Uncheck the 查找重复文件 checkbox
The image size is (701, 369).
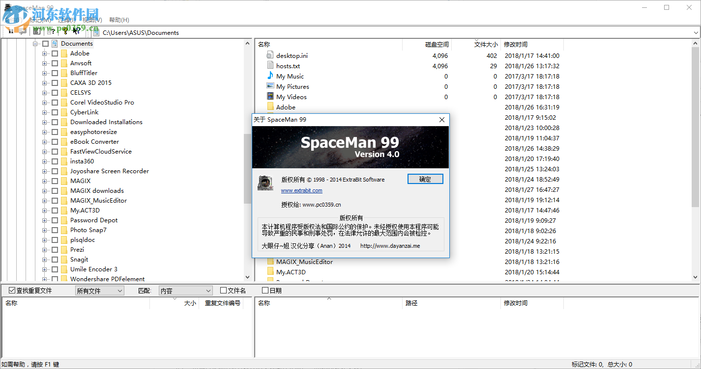[11, 290]
